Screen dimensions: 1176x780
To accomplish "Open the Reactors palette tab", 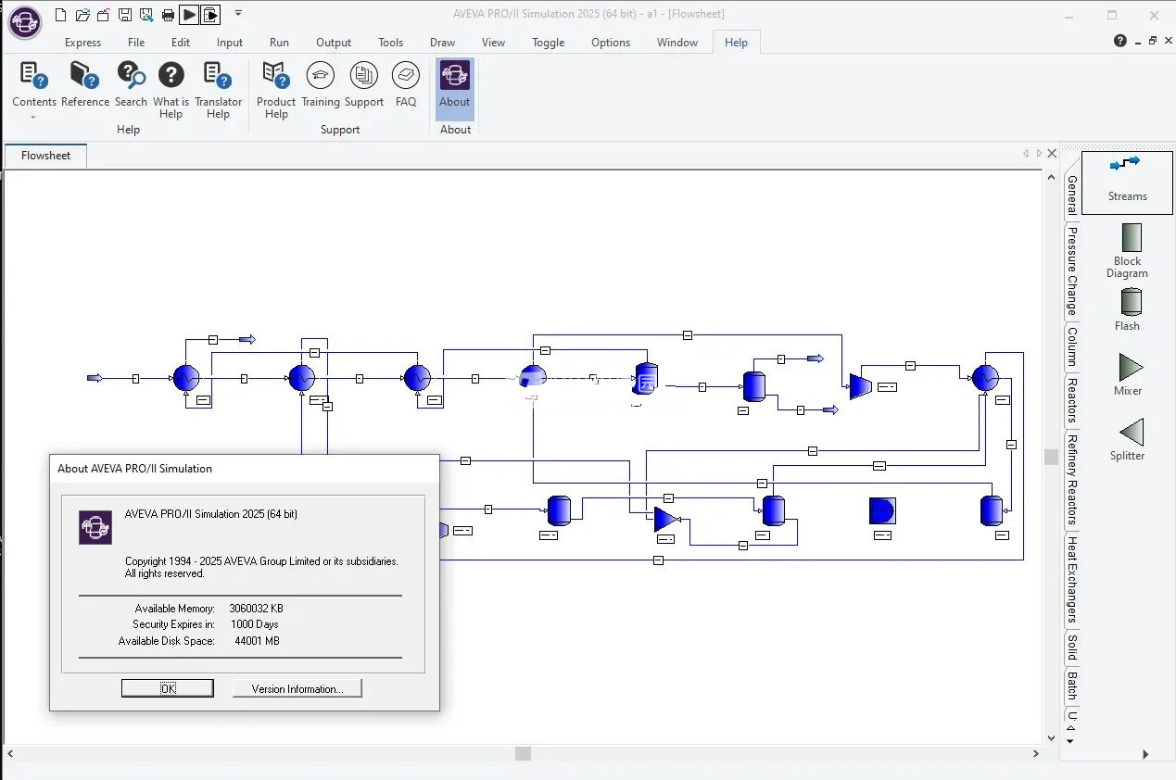I will click(1072, 400).
